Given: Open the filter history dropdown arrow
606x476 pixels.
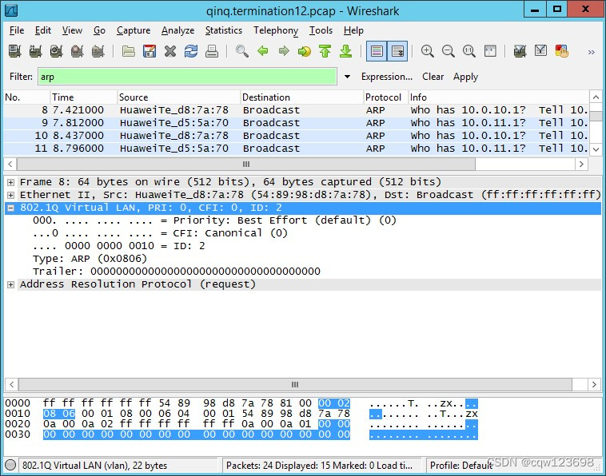Looking at the screenshot, I should coord(347,77).
